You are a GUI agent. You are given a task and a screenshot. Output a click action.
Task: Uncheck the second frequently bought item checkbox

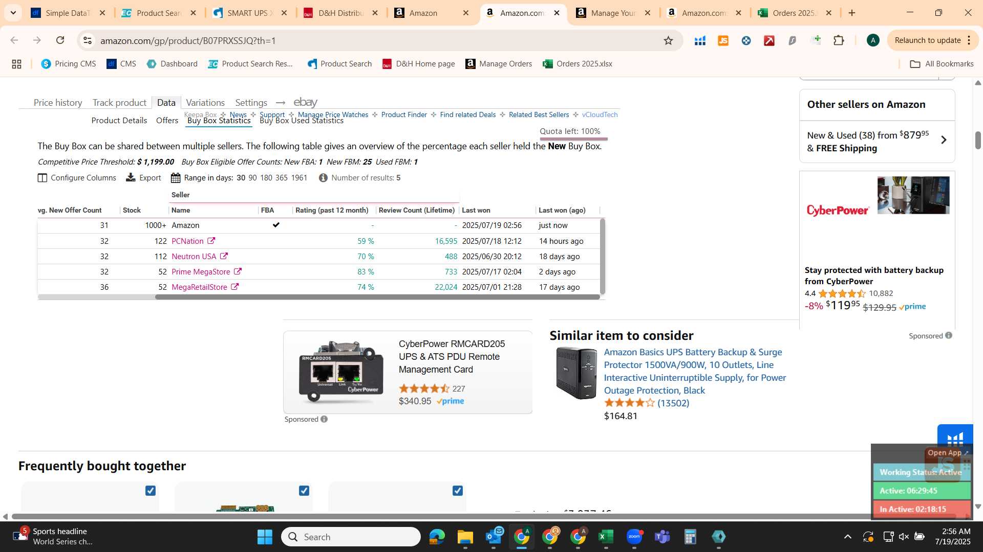coord(304,491)
